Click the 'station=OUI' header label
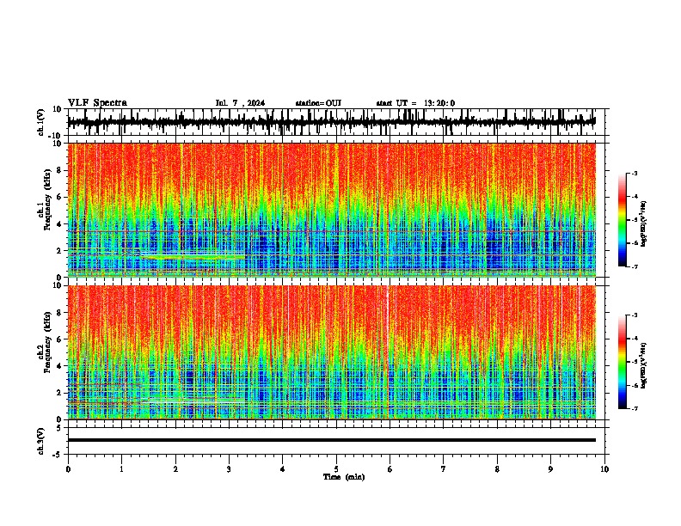 click(318, 103)
